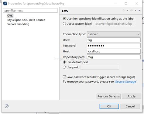Screen dimensions: 144x114
Task: Open the Server Encoding page
Action: [18, 24]
